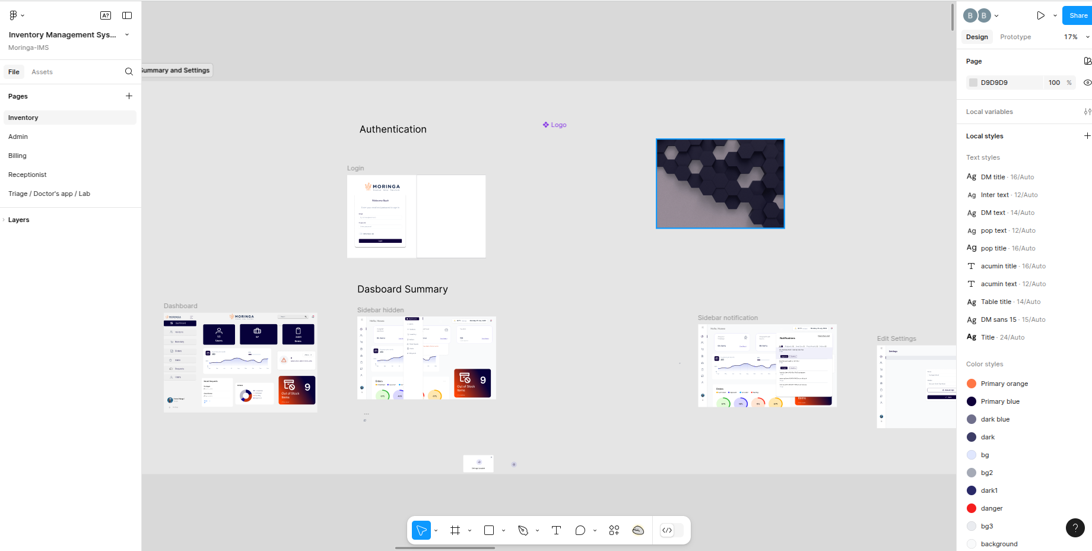Click the Edit Settings frame label
Image resolution: width=1092 pixels, height=551 pixels.
pyautogui.click(x=897, y=339)
